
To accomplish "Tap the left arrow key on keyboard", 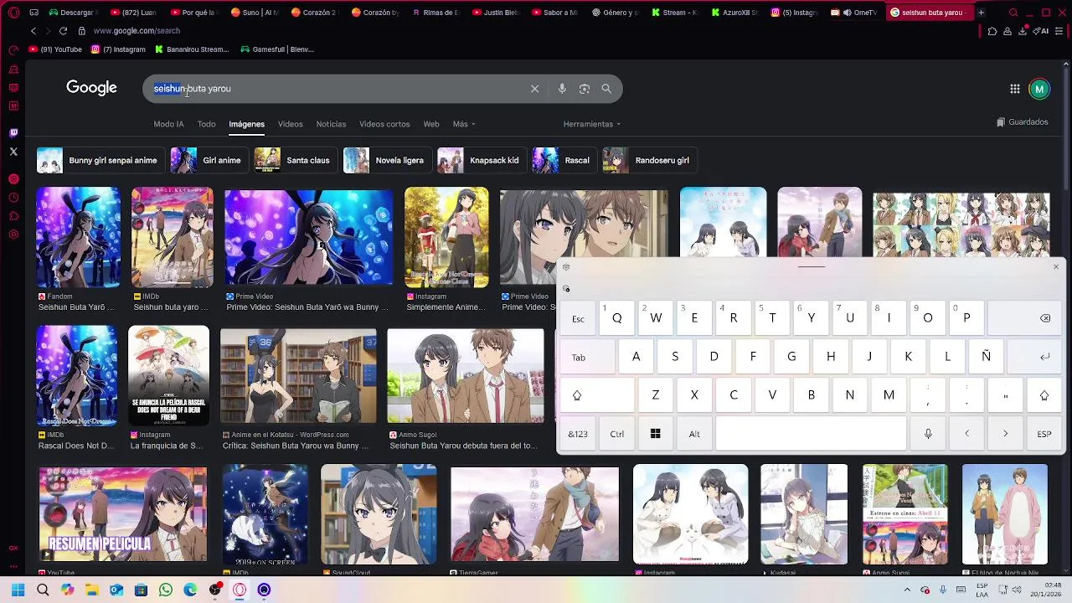I will 966,434.
